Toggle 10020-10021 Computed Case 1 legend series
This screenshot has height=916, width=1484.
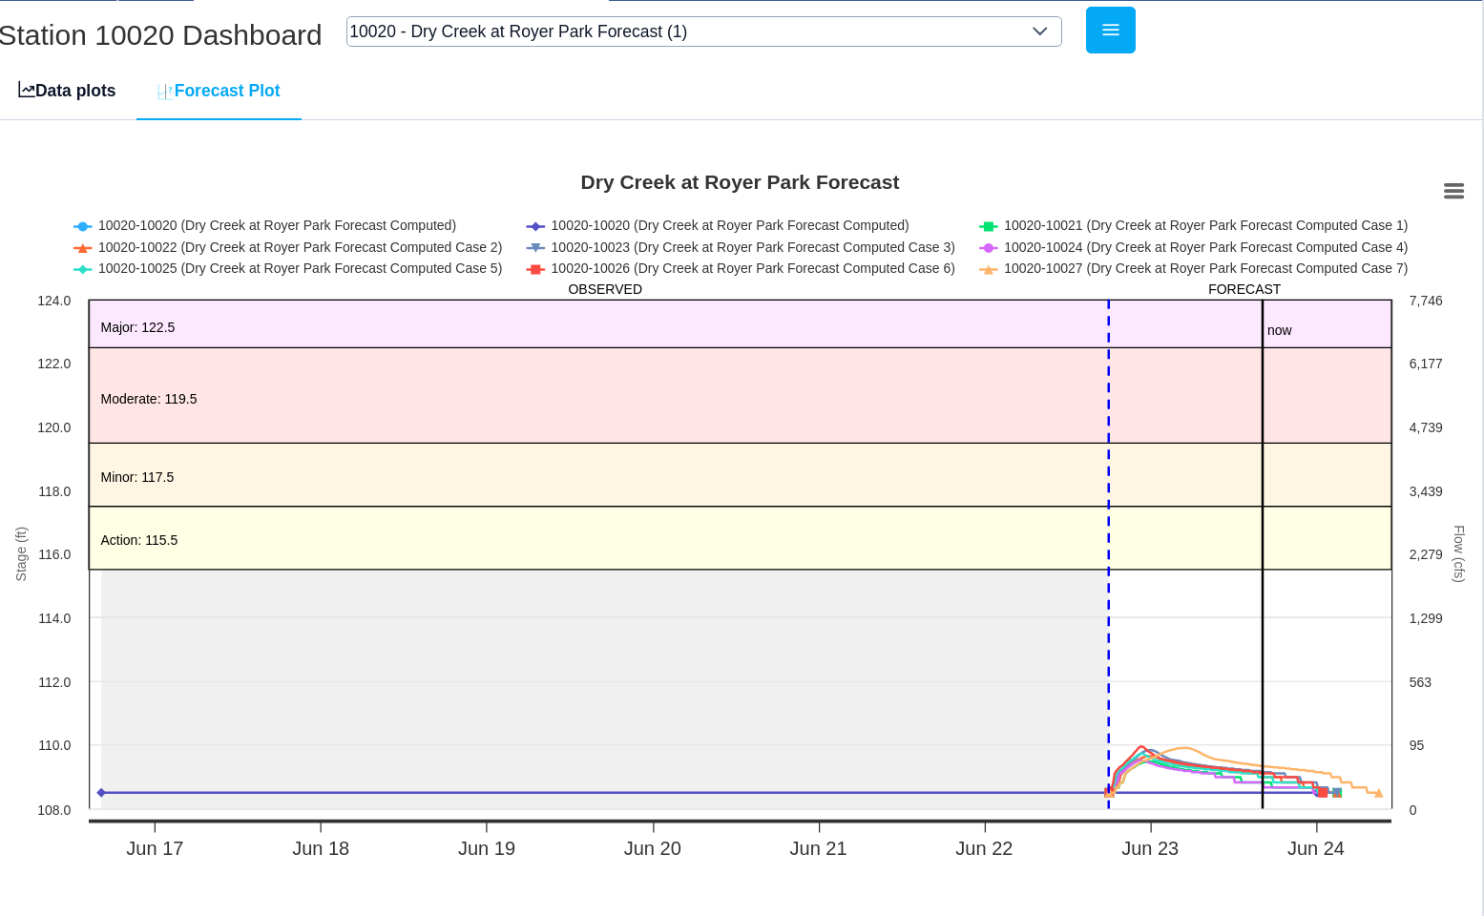pos(1193,226)
